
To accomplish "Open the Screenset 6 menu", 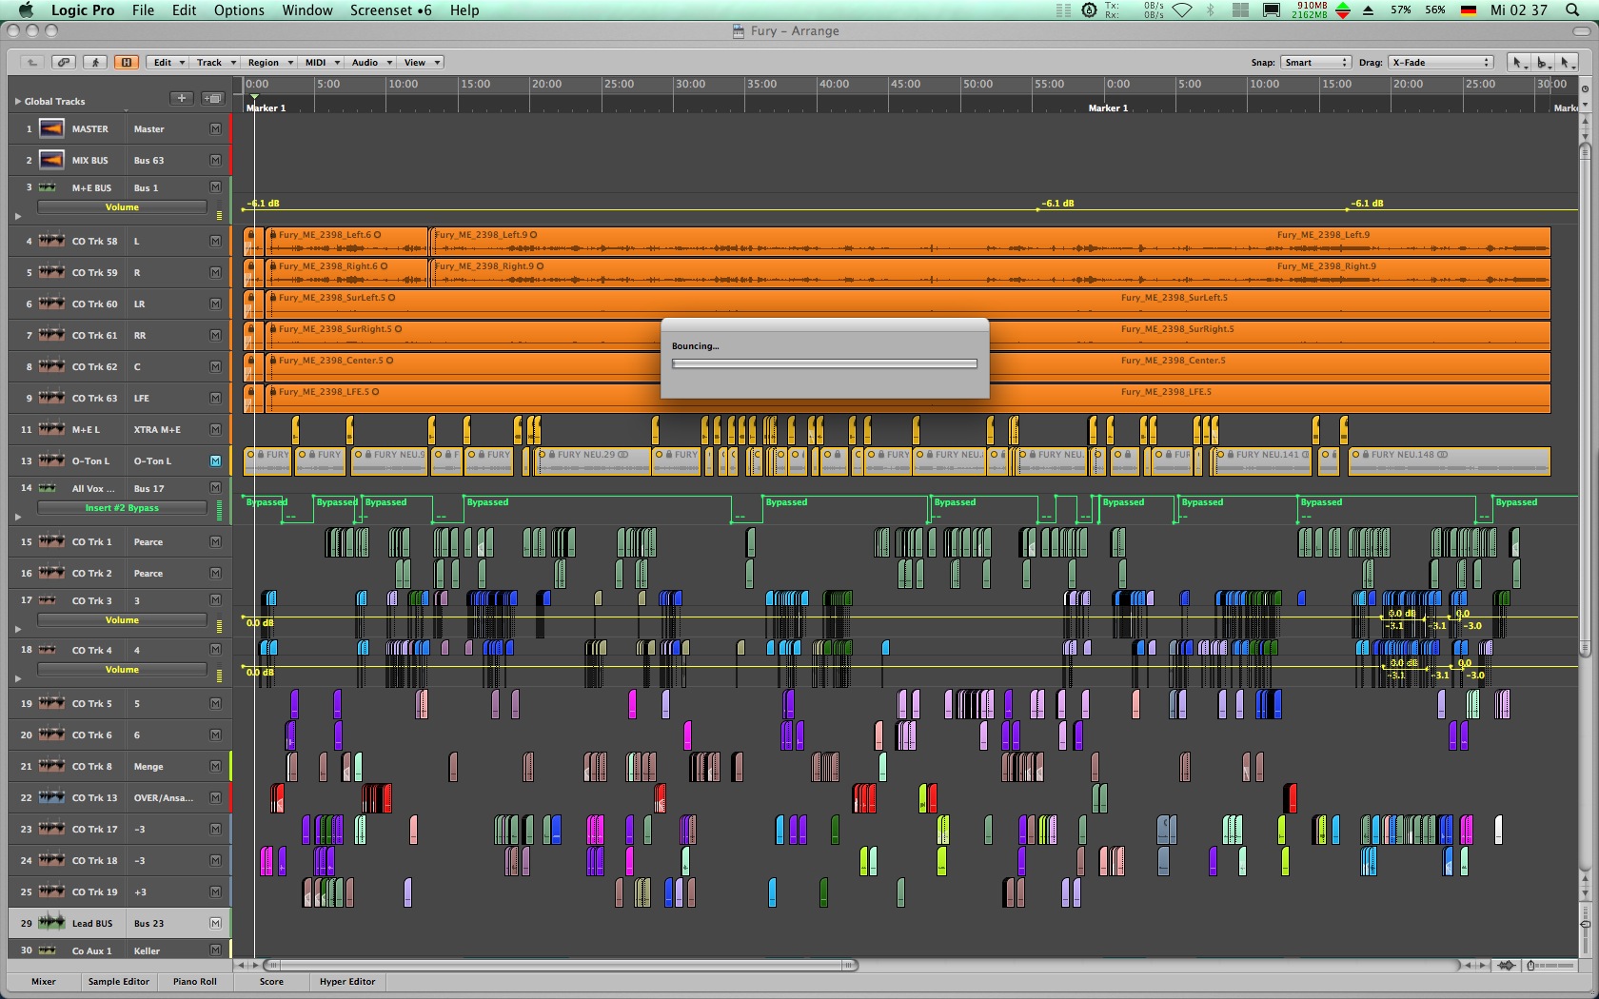I will 390,10.
